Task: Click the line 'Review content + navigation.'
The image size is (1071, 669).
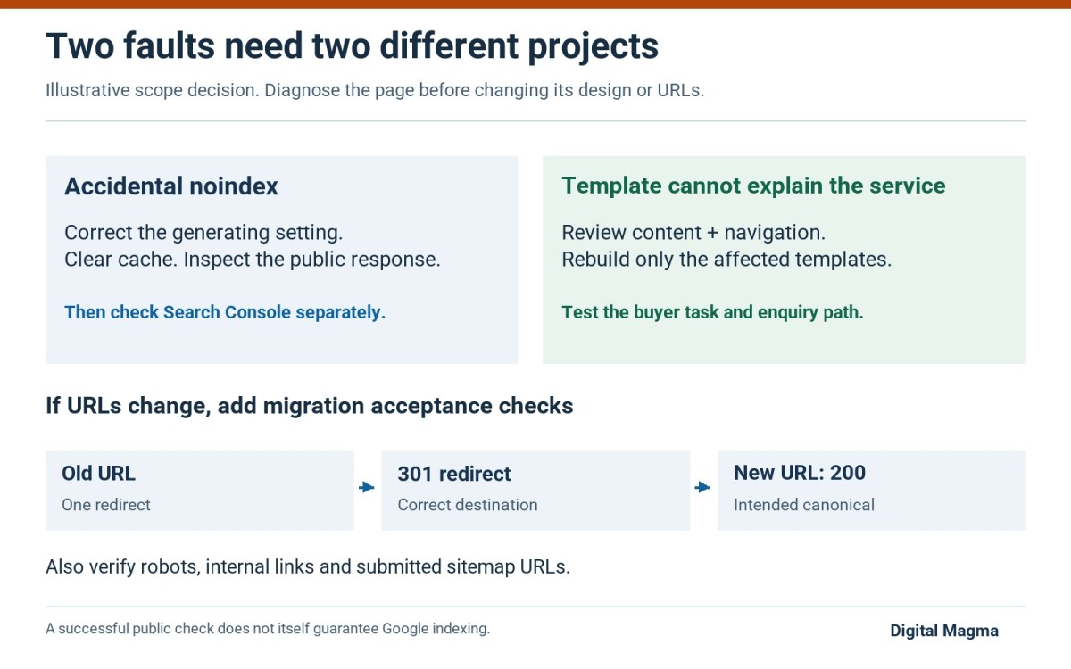Action: coord(693,233)
